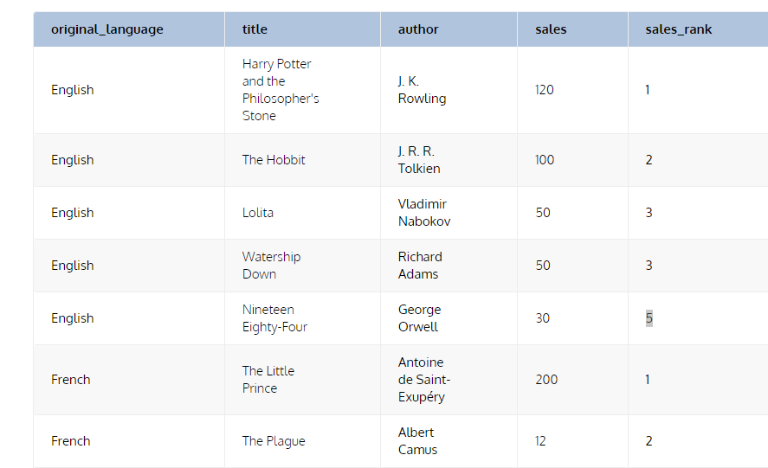Click the sales value 200 cell
The image size is (768, 468).
pyautogui.click(x=572, y=380)
